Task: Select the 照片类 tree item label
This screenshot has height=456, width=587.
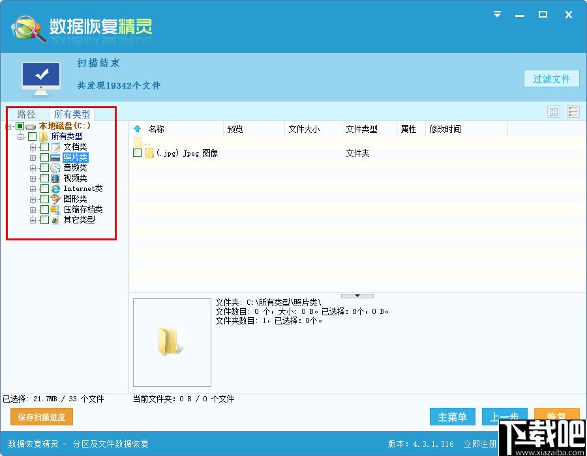Action: [x=75, y=158]
